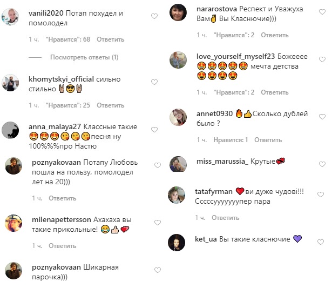The image size is (332, 288).
Task: Open ket_ua profile picture
Action: tap(177, 243)
